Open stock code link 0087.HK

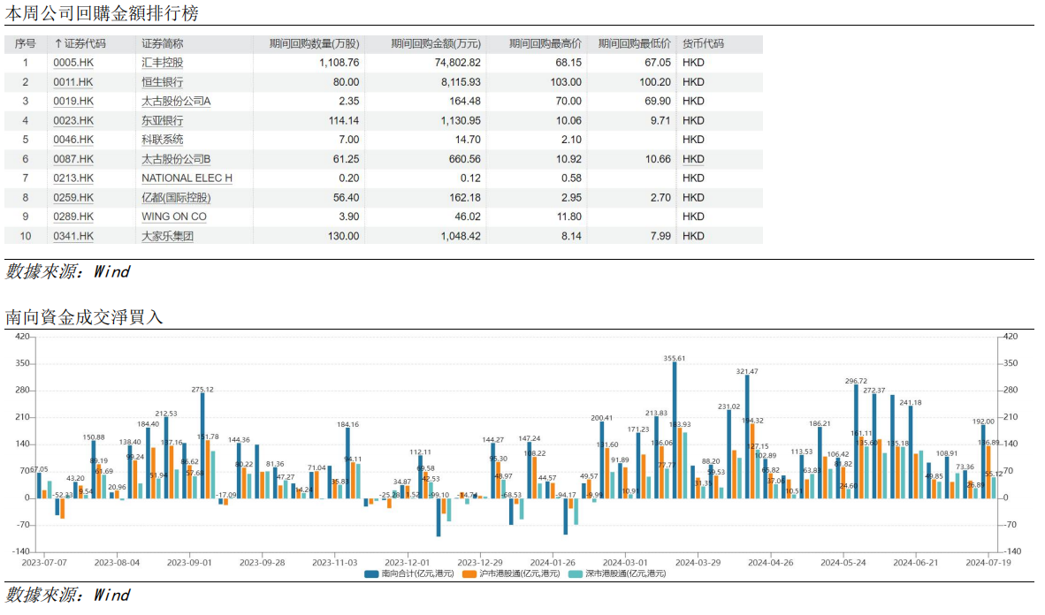pos(73,159)
